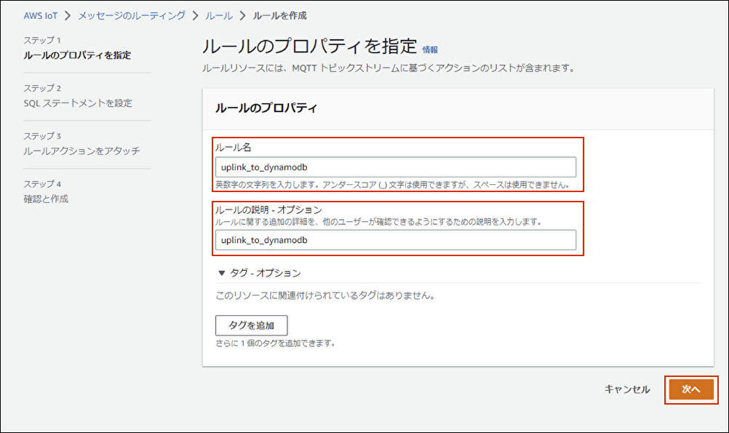Viewport: 729px width, 433px height.
Task: Jump to step 2 SQL ステートメントを設定
Action: pos(78,103)
